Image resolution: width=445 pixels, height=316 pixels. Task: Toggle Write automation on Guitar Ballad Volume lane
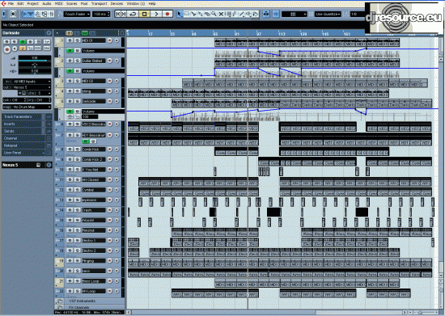77,71
